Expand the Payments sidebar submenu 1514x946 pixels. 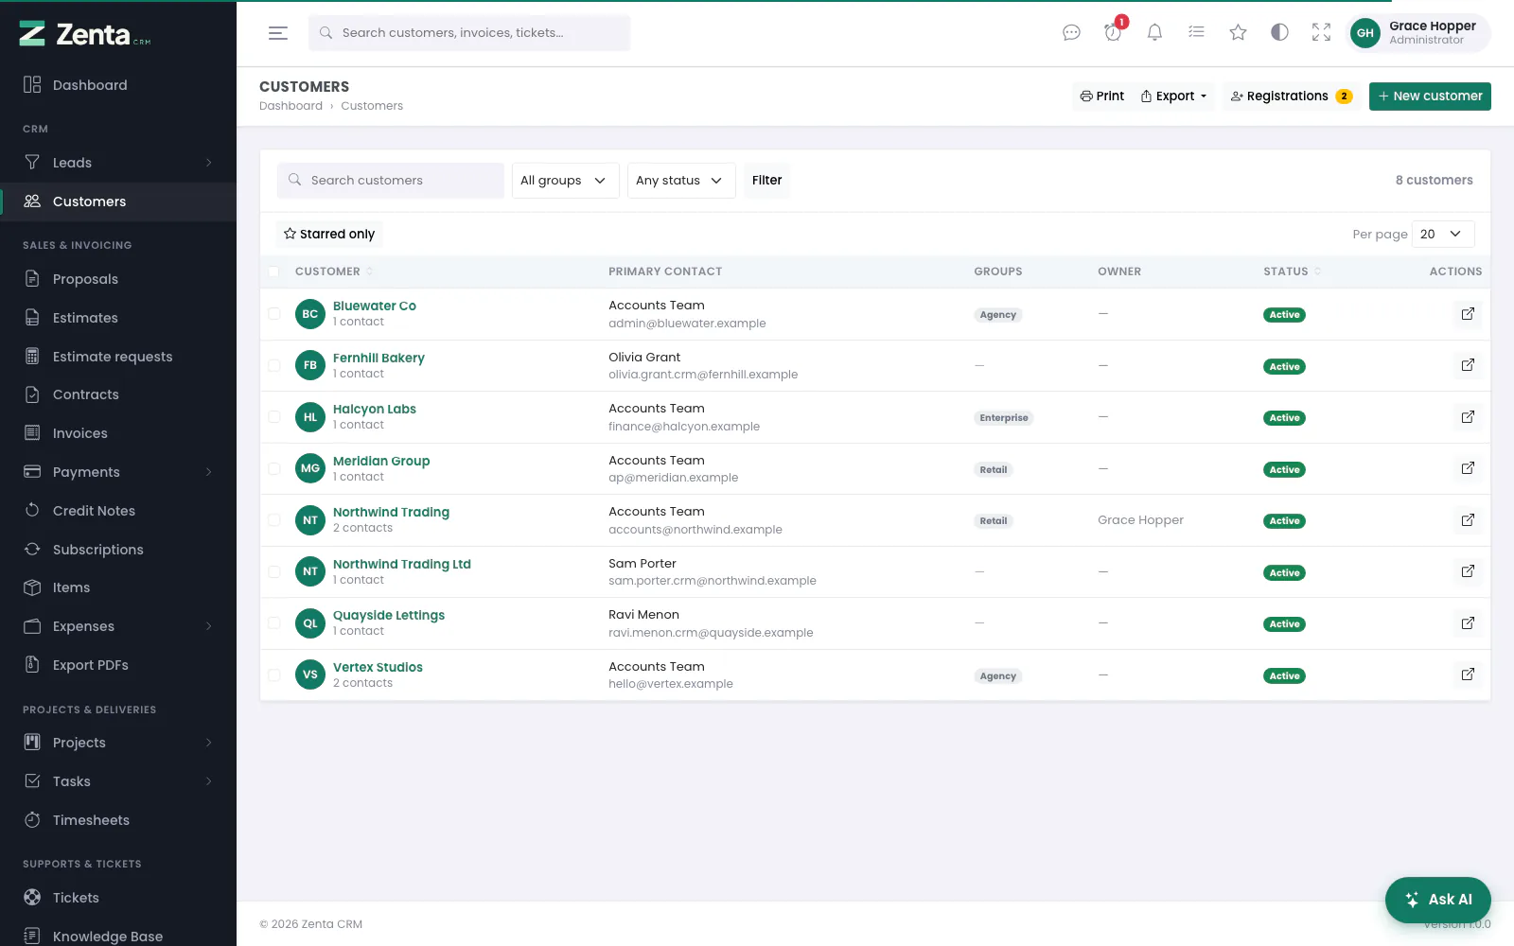(x=118, y=472)
